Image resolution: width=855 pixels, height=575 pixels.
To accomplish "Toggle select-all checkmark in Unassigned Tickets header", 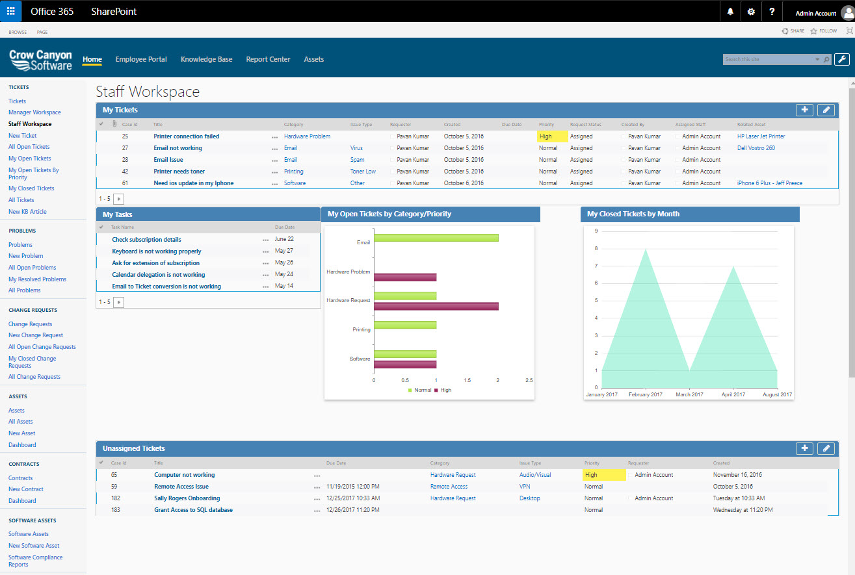I will [101, 463].
